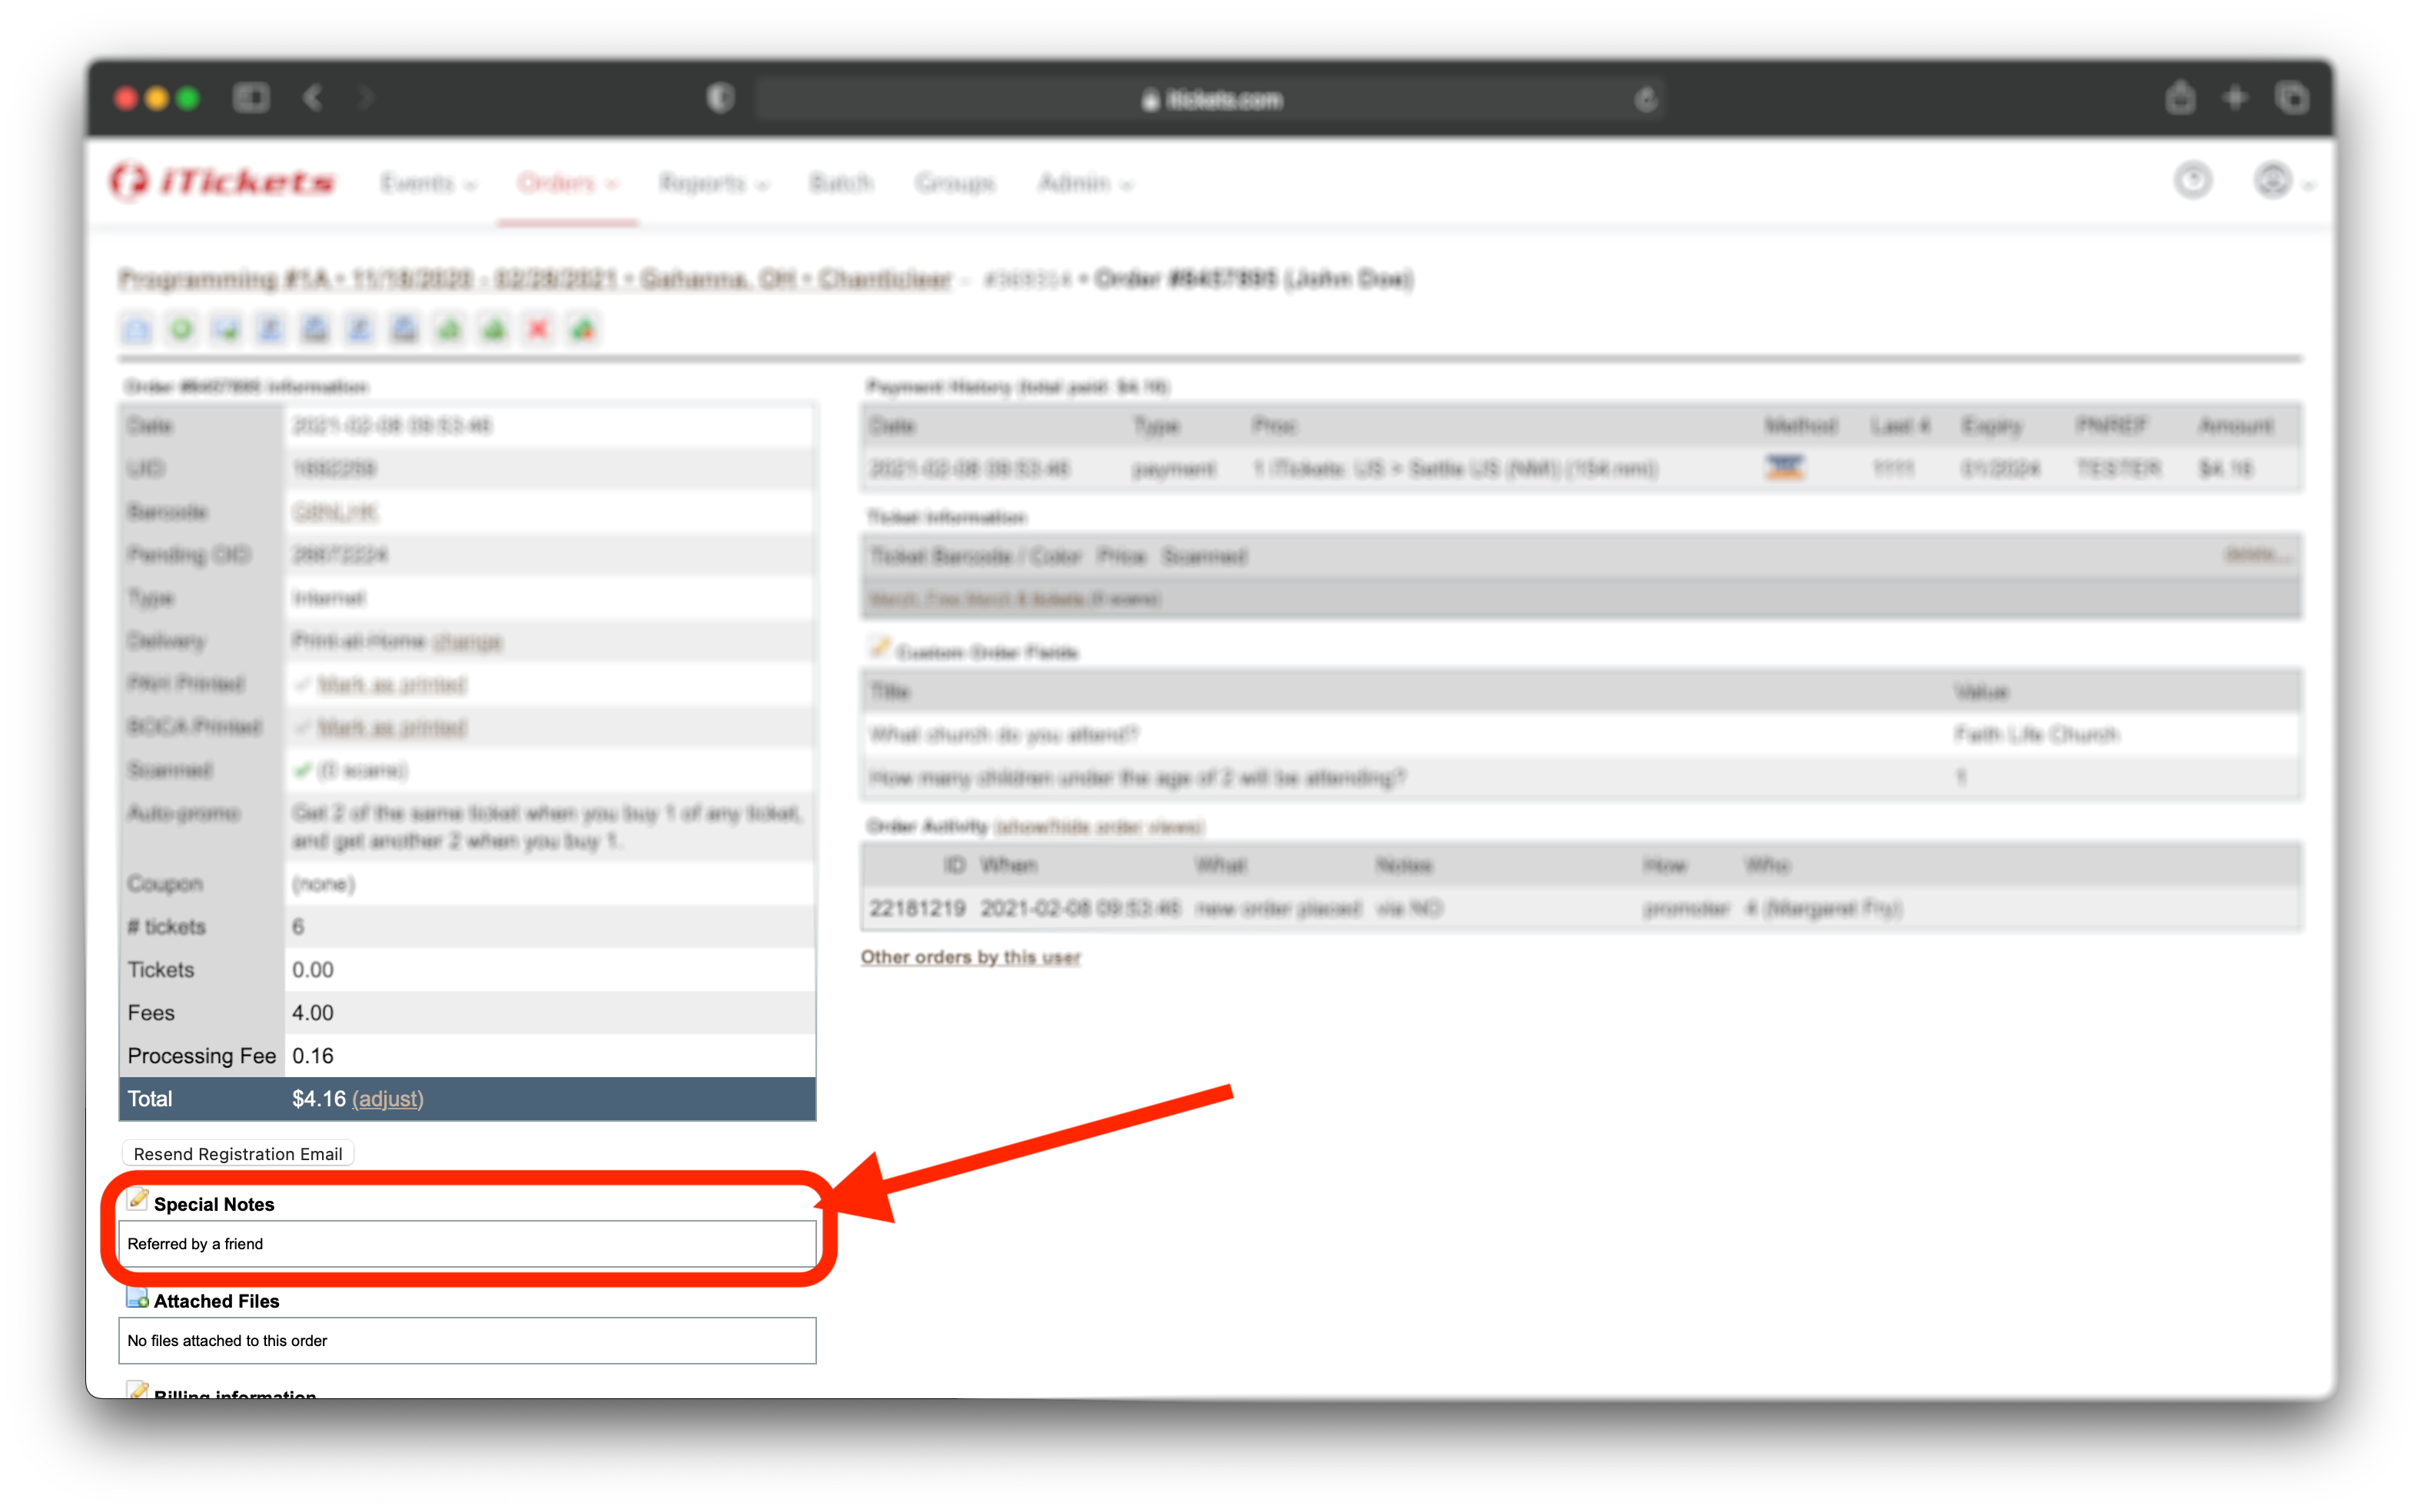This screenshot has width=2421, height=1512.
Task: Click the browser forward arrow
Action: pyautogui.click(x=366, y=98)
